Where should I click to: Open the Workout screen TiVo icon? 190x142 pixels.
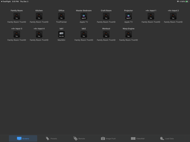(x=106, y=34)
